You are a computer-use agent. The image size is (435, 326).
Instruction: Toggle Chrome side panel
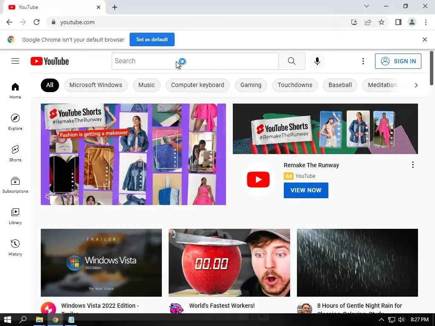click(398, 22)
